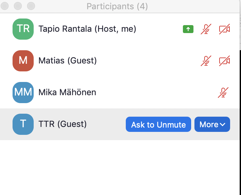The width and height of the screenshot is (241, 195).
Task: Click Matias's muted microphone icon
Action: coord(206,61)
